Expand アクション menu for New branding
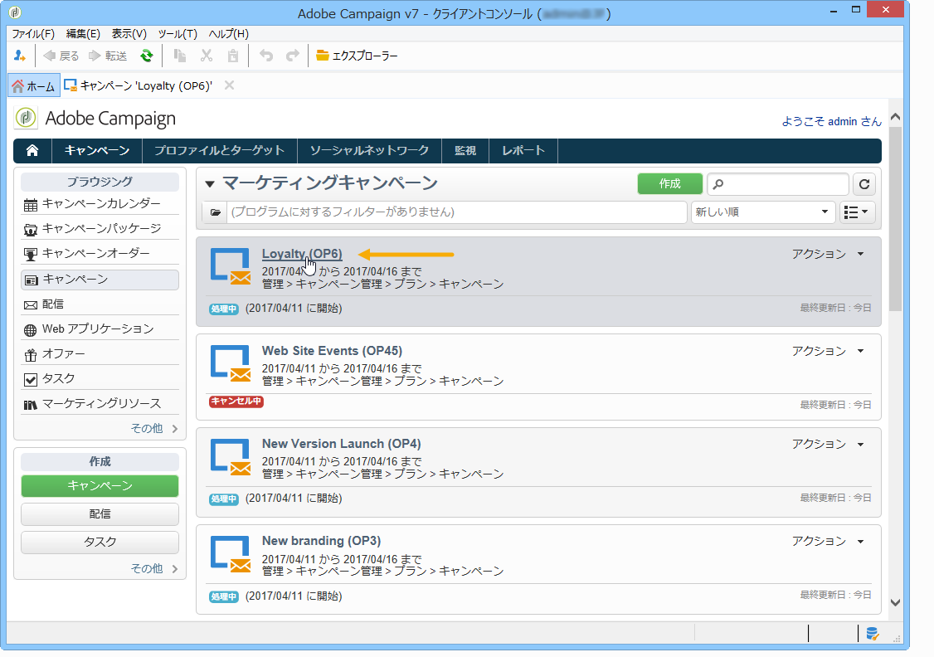Screen dimensions: 934x657 click(828, 542)
